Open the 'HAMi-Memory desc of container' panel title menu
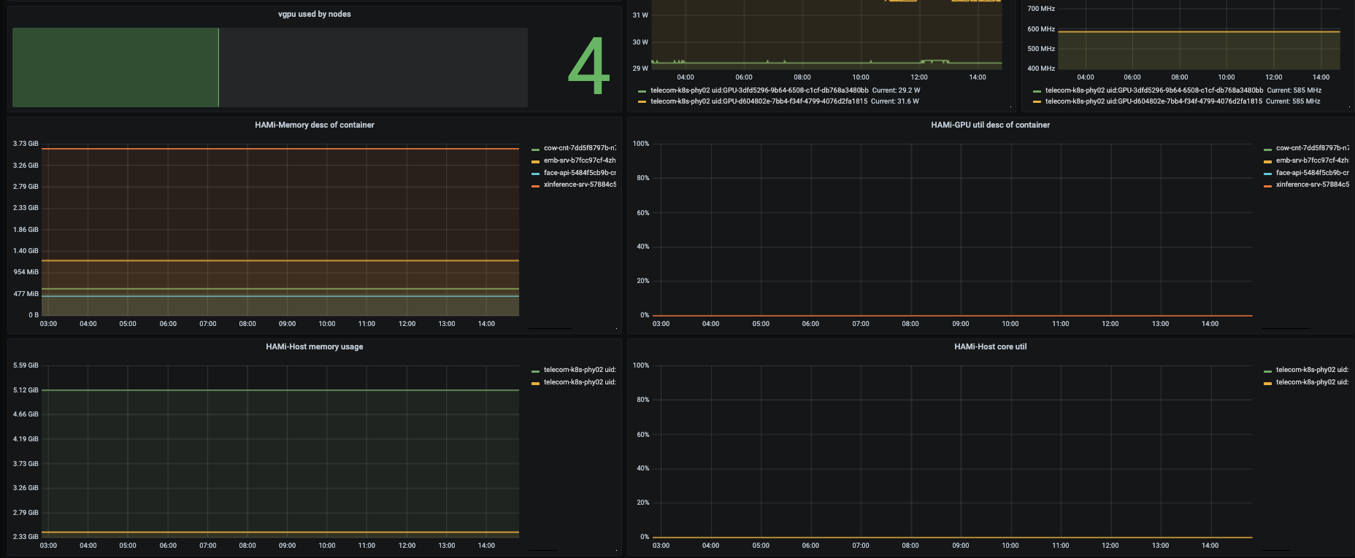This screenshot has width=1355, height=558. (x=314, y=125)
